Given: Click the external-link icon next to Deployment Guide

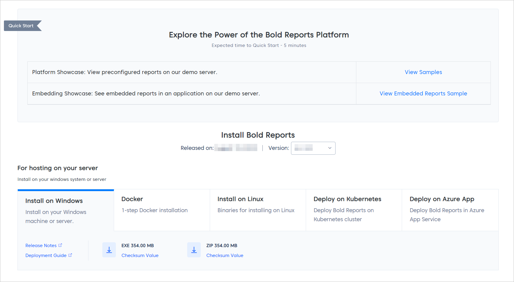Looking at the screenshot, I should [70, 255].
